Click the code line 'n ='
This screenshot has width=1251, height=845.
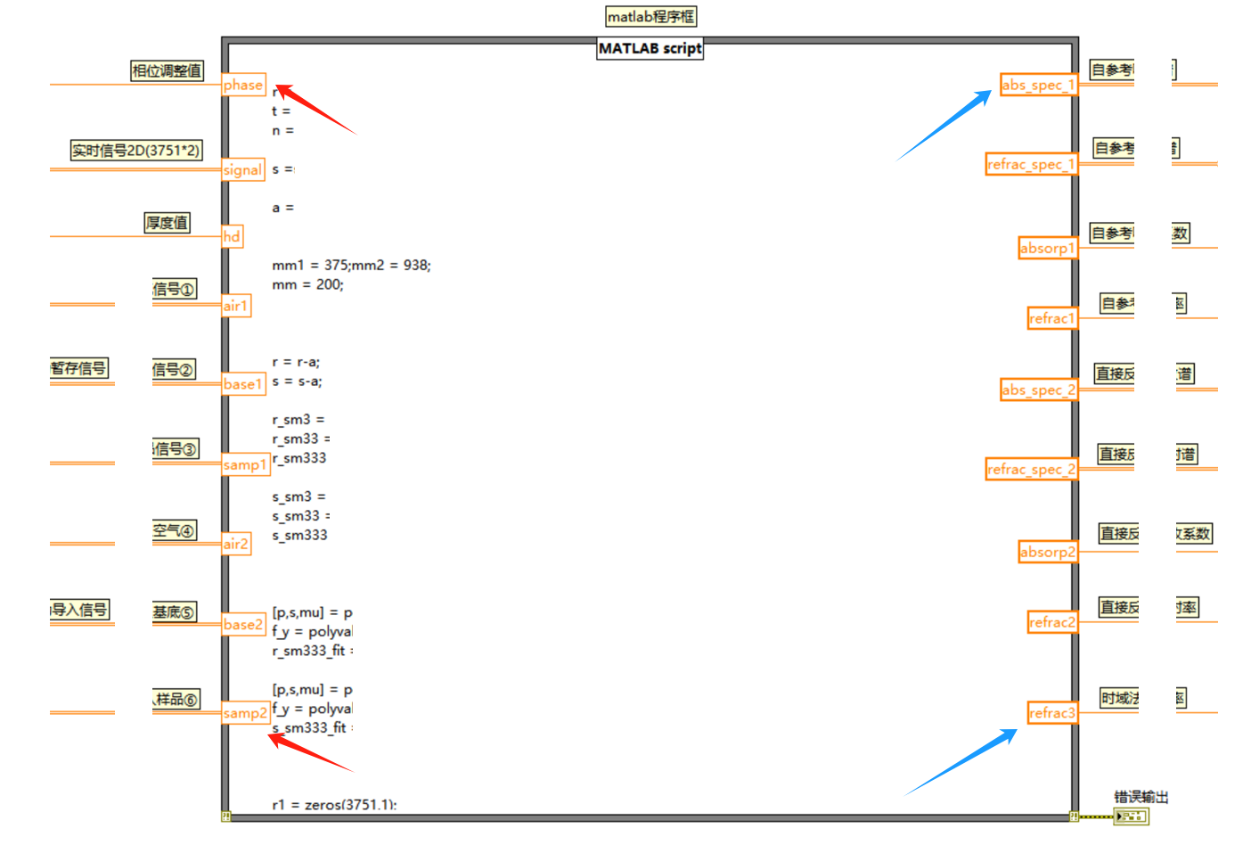[282, 130]
